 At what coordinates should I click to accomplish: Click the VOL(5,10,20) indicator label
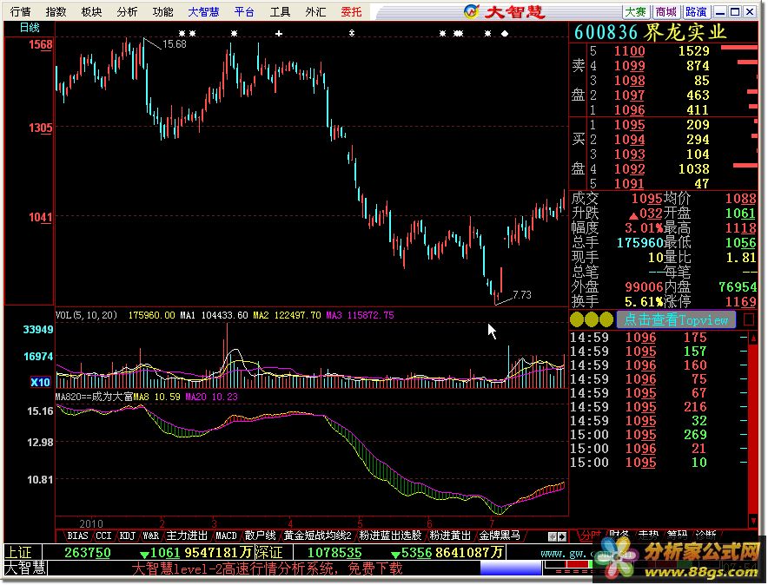click(87, 315)
